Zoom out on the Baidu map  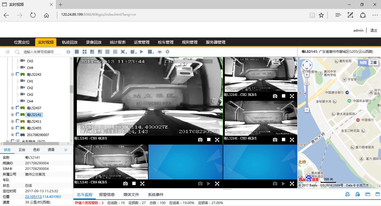[307, 110]
